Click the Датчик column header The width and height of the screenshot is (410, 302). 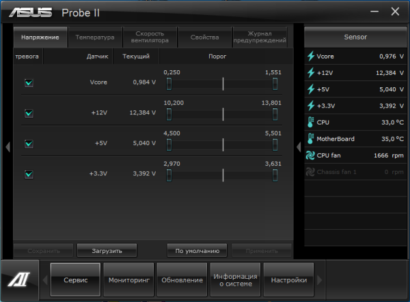[x=78, y=57]
